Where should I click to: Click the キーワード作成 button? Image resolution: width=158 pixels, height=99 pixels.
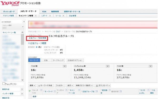(x=45, y=86)
